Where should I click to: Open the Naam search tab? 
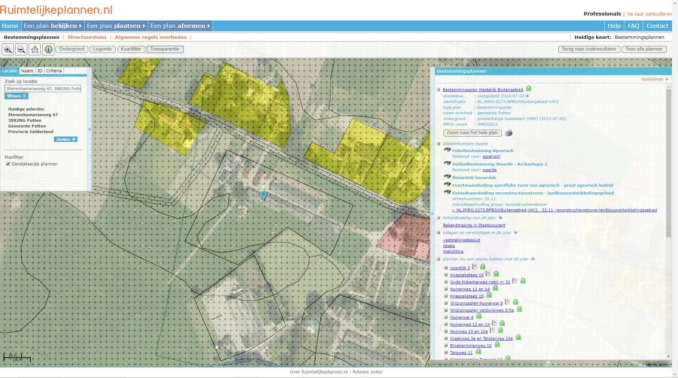[28, 71]
